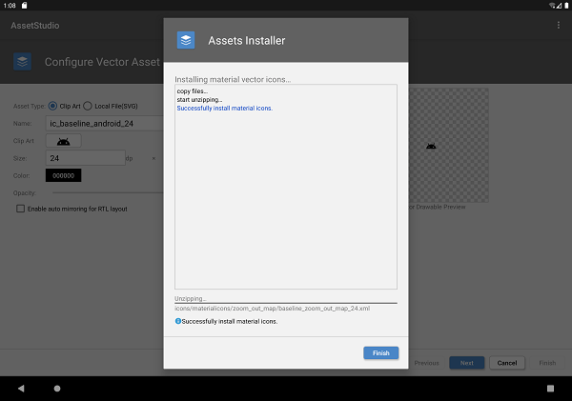Click the greyed Finish button in background wizard

[x=547, y=363]
